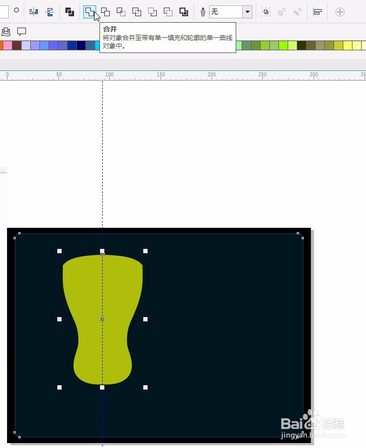Screen dimensions: 366x448
Task: Click the speech bubble comment icon
Action: tap(22, 31)
